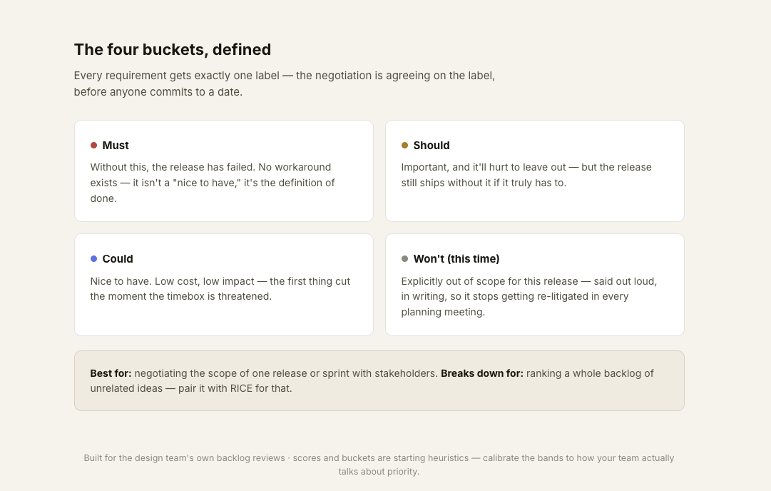Click the Breaks down for label

tap(482, 373)
